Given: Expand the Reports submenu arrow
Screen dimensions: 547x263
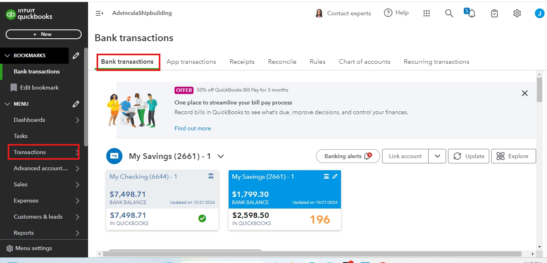Looking at the screenshot, I should tap(78, 233).
